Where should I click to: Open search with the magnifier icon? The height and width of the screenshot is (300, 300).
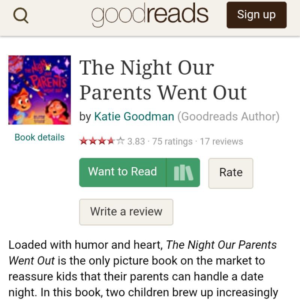tap(21, 15)
